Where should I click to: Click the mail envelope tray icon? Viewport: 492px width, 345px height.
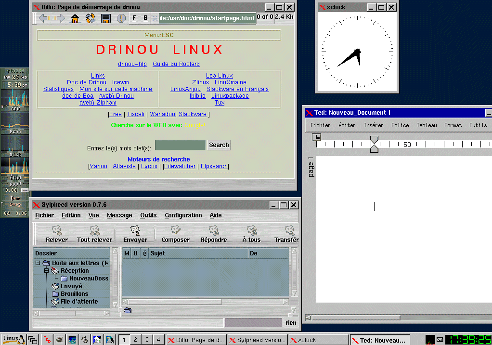[x=440, y=340]
